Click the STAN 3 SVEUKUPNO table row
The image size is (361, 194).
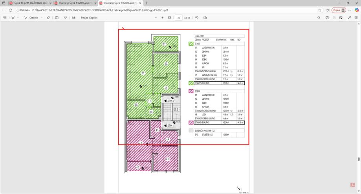[x=220, y=83]
